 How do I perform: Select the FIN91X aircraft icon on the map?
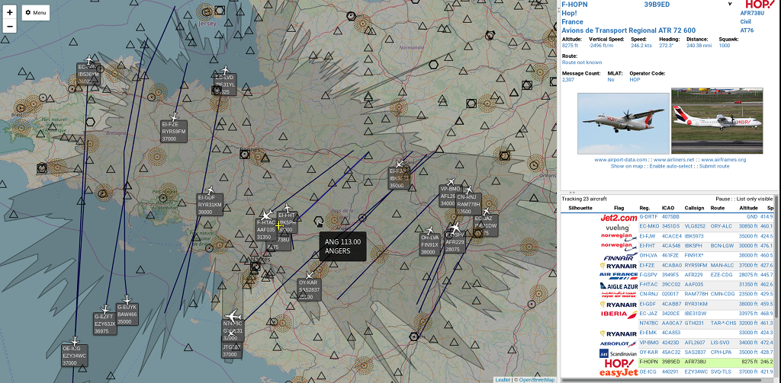[x=430, y=230]
